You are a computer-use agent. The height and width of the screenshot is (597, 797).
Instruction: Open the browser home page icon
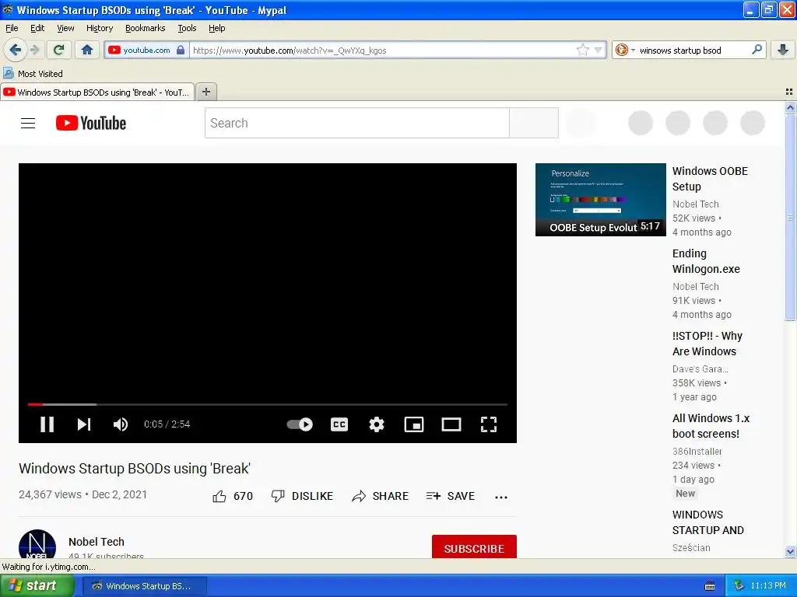pyautogui.click(x=87, y=50)
